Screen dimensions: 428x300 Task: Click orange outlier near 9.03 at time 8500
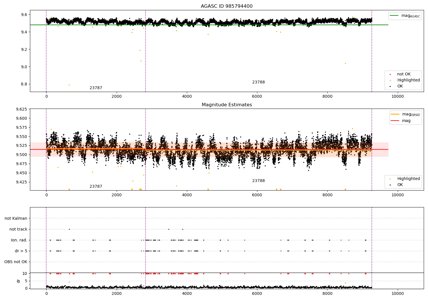click(345, 63)
